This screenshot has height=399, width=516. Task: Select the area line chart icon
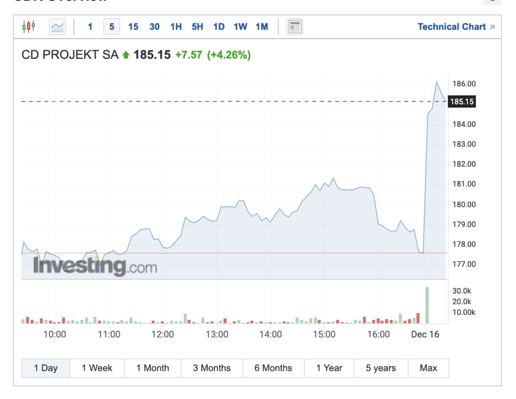point(57,27)
